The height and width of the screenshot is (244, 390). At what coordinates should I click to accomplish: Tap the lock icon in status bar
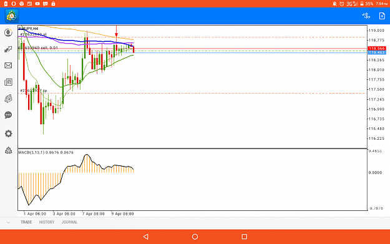coord(53,4)
